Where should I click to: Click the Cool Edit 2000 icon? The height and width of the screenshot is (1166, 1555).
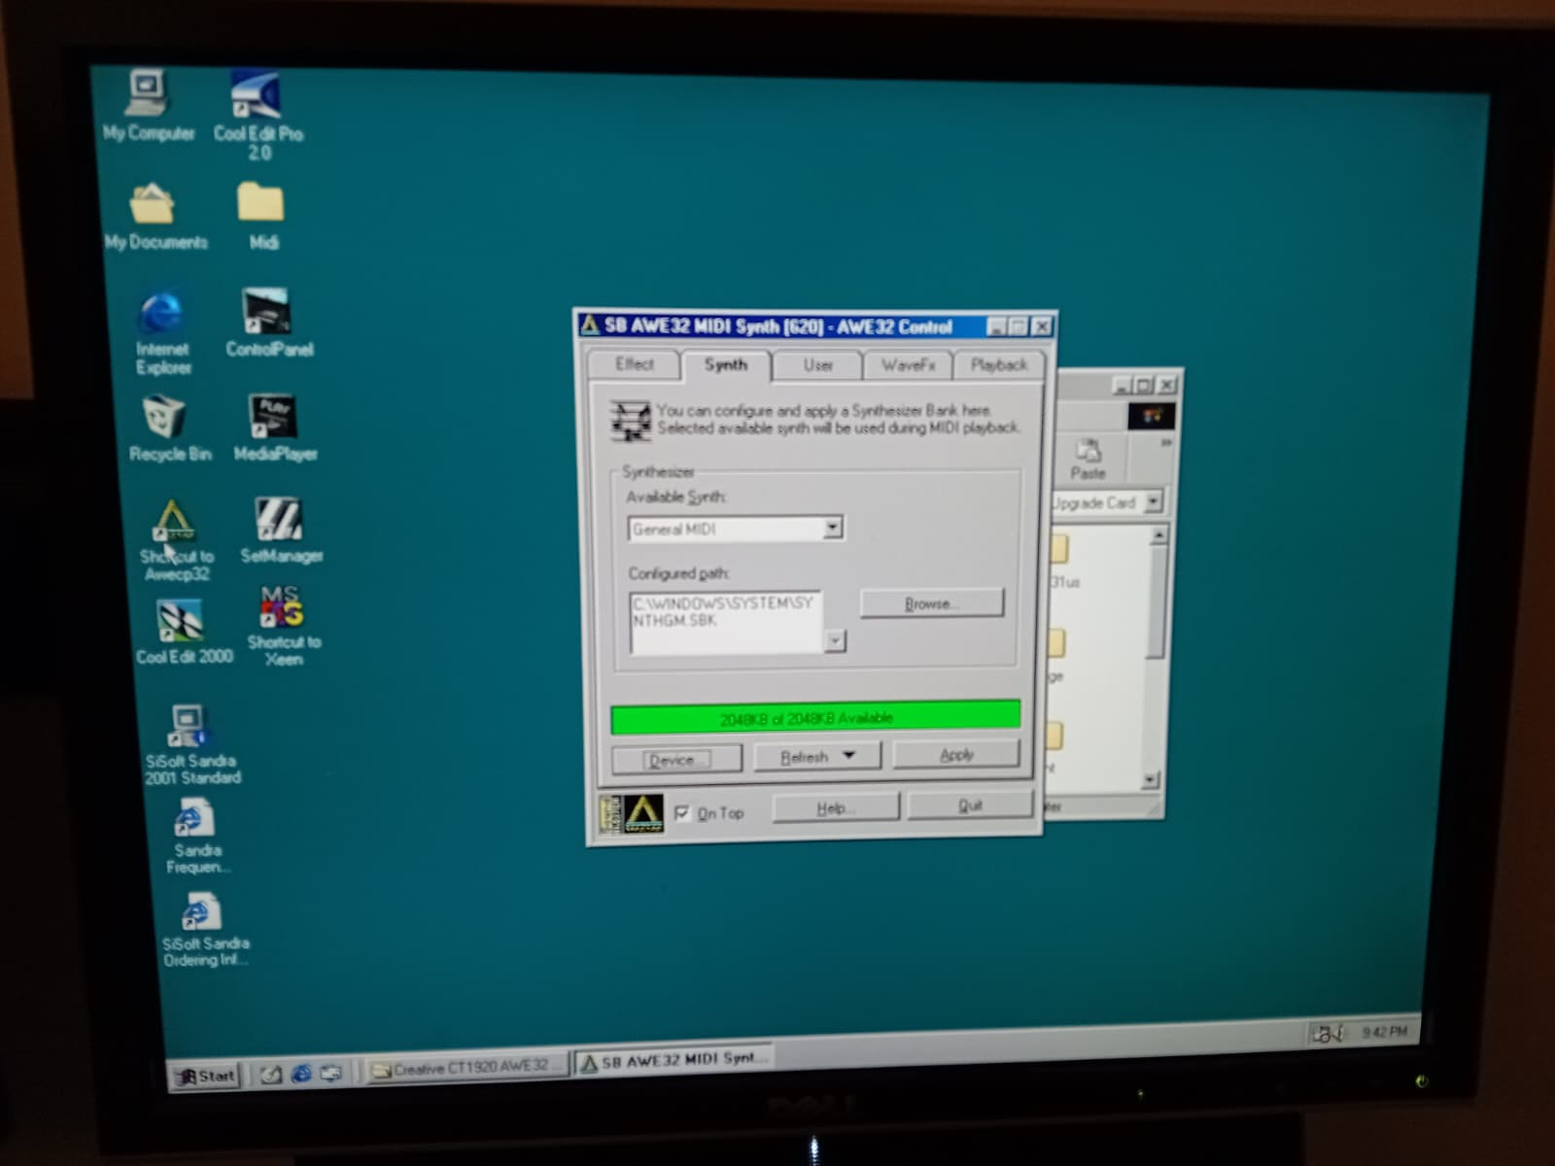(180, 622)
